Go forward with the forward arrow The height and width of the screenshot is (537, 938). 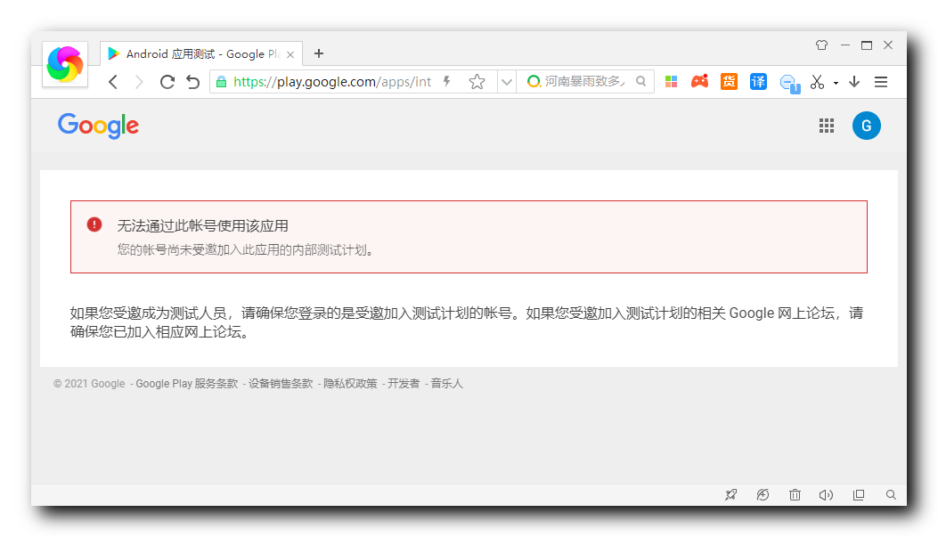(139, 82)
